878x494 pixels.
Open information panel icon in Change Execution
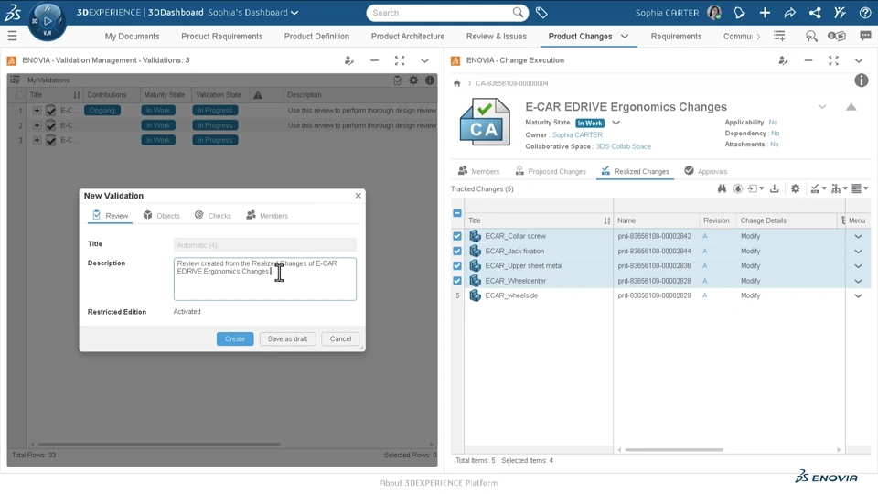click(862, 81)
